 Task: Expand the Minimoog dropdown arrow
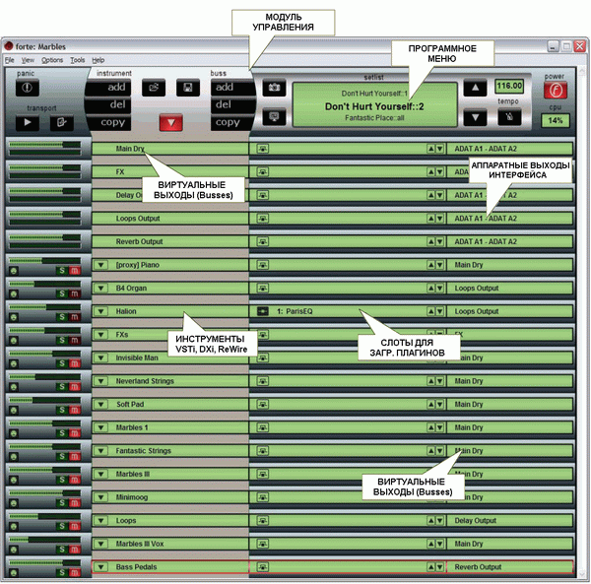(x=100, y=497)
